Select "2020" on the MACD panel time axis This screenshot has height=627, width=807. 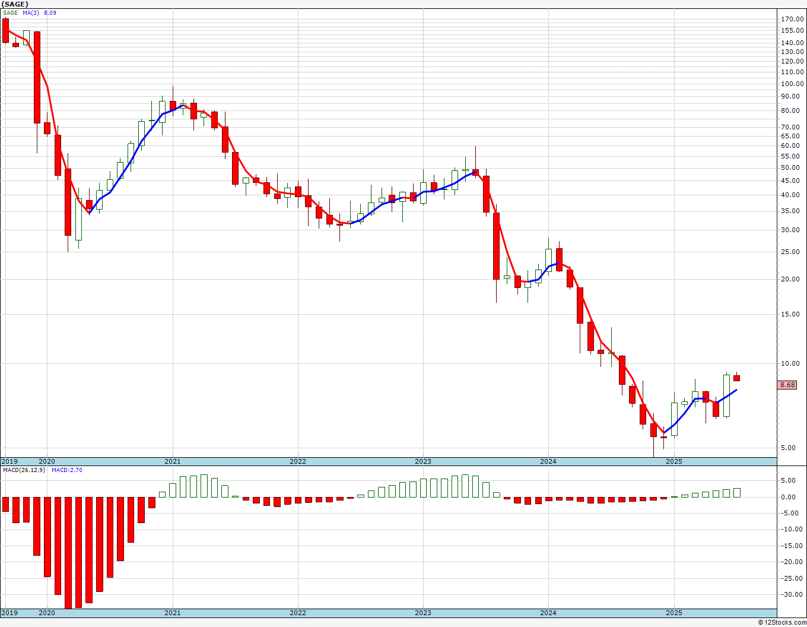click(47, 613)
